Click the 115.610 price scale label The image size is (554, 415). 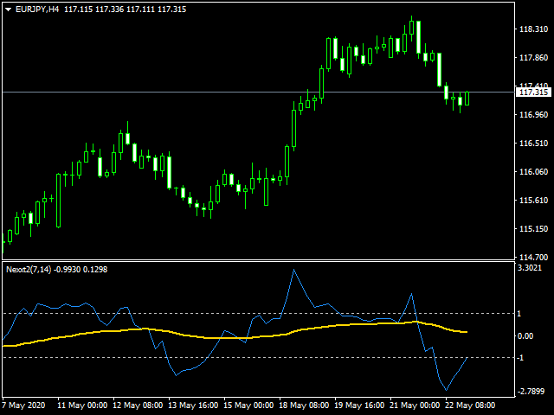(x=533, y=201)
